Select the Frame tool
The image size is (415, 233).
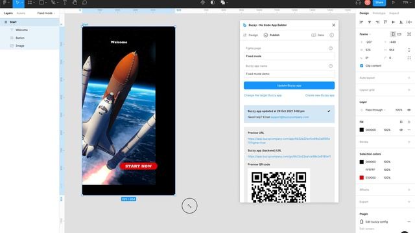pyautogui.click(x=30, y=3)
